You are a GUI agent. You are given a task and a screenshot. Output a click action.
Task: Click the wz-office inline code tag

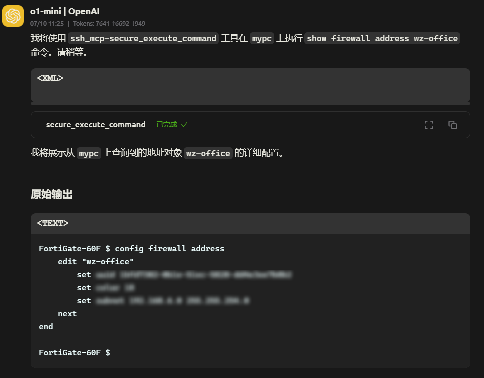click(208, 153)
